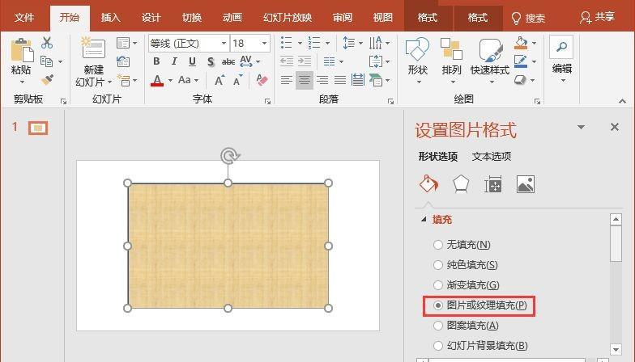
Task: Open Effects pentagon icon in format pane
Action: click(460, 184)
